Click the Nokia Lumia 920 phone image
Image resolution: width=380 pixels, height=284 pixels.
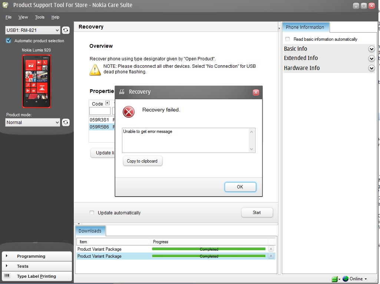tap(36, 81)
